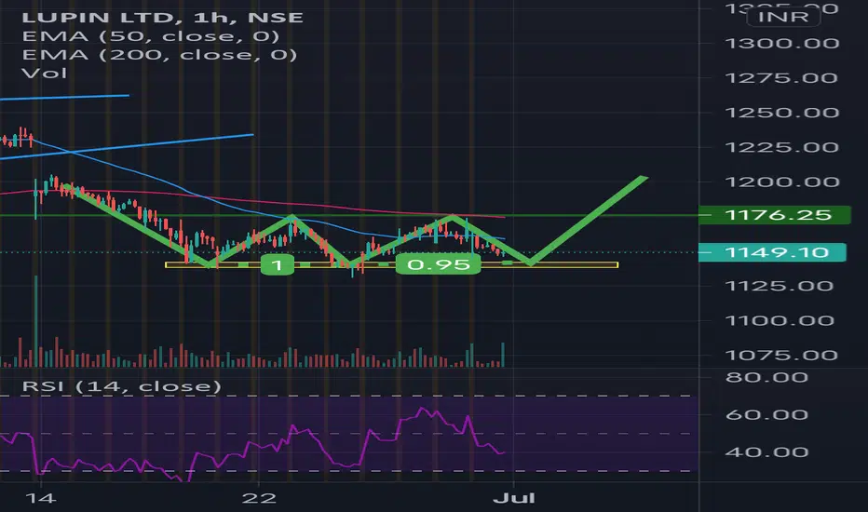Click the 1275.00 price axis value
Screen dimensions: 868x512
781,78
